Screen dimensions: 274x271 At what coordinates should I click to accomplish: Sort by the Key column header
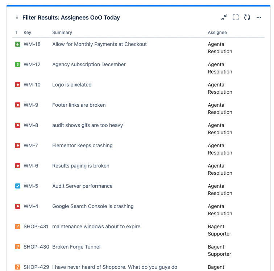[x=27, y=33]
